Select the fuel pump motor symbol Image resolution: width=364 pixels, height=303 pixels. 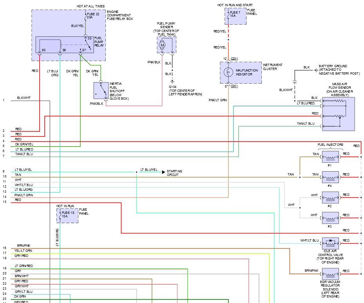point(162,45)
